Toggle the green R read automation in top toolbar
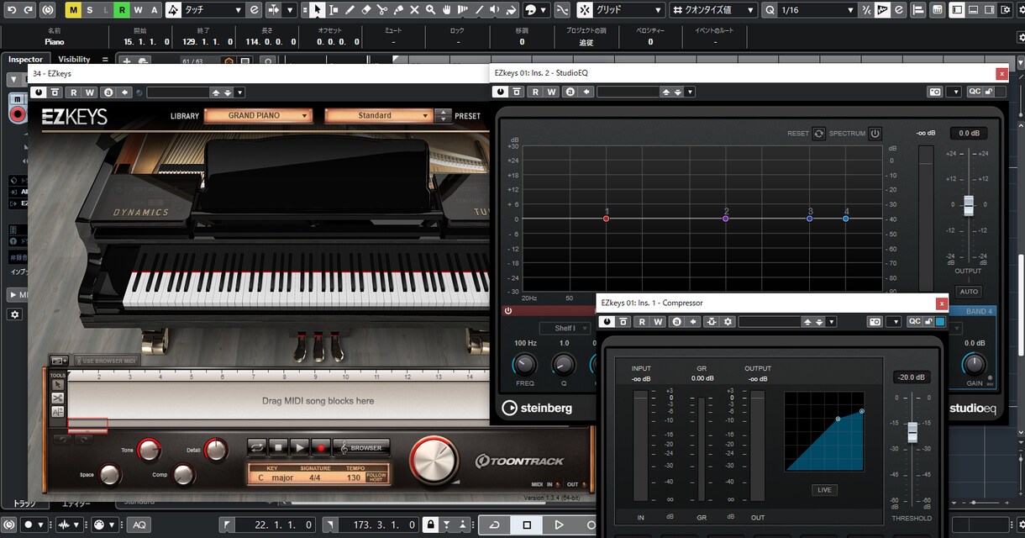Viewport: 1025px width, 538px height. 122,10
